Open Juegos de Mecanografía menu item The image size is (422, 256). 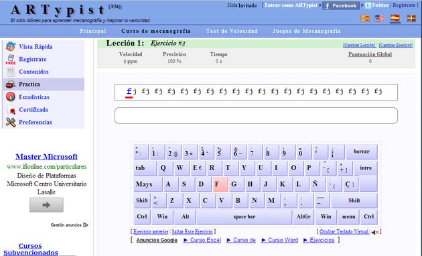[307, 31]
